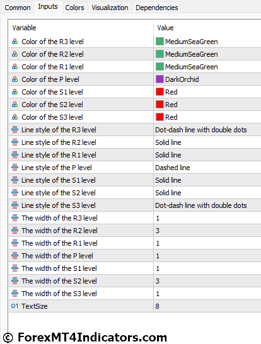Select 'The width of the S2 level' label
The height and width of the screenshot is (344, 261).
[x=59, y=281]
